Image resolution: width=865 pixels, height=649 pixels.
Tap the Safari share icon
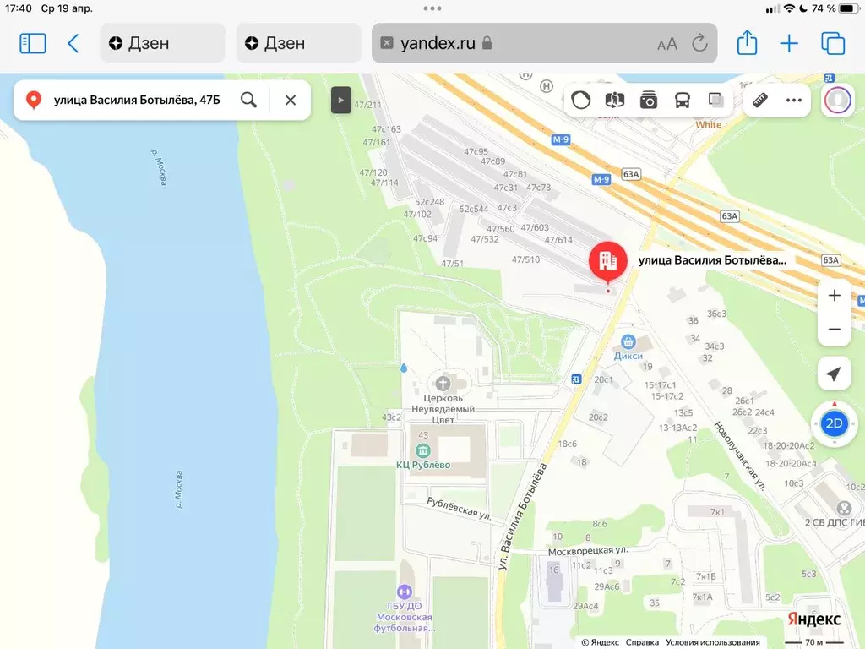point(746,43)
